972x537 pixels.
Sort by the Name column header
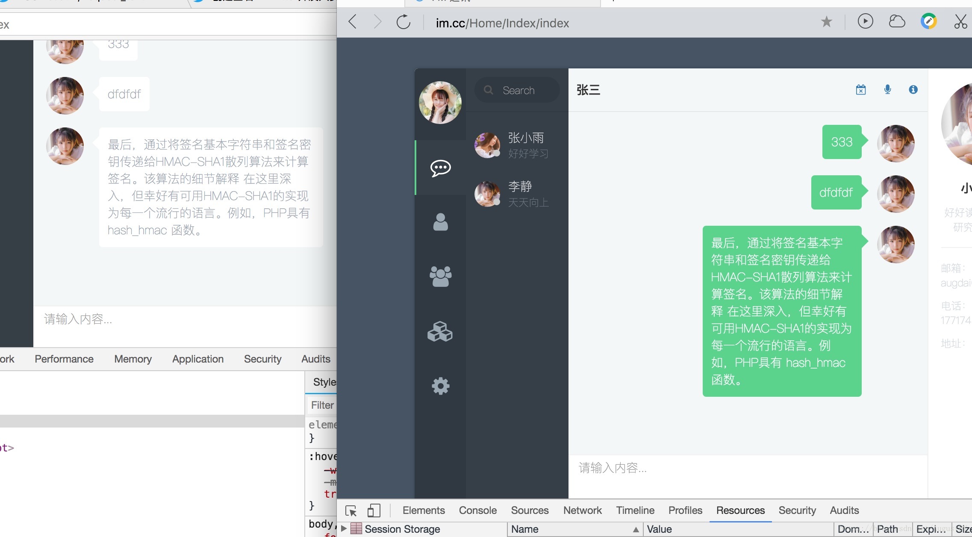(x=525, y=529)
